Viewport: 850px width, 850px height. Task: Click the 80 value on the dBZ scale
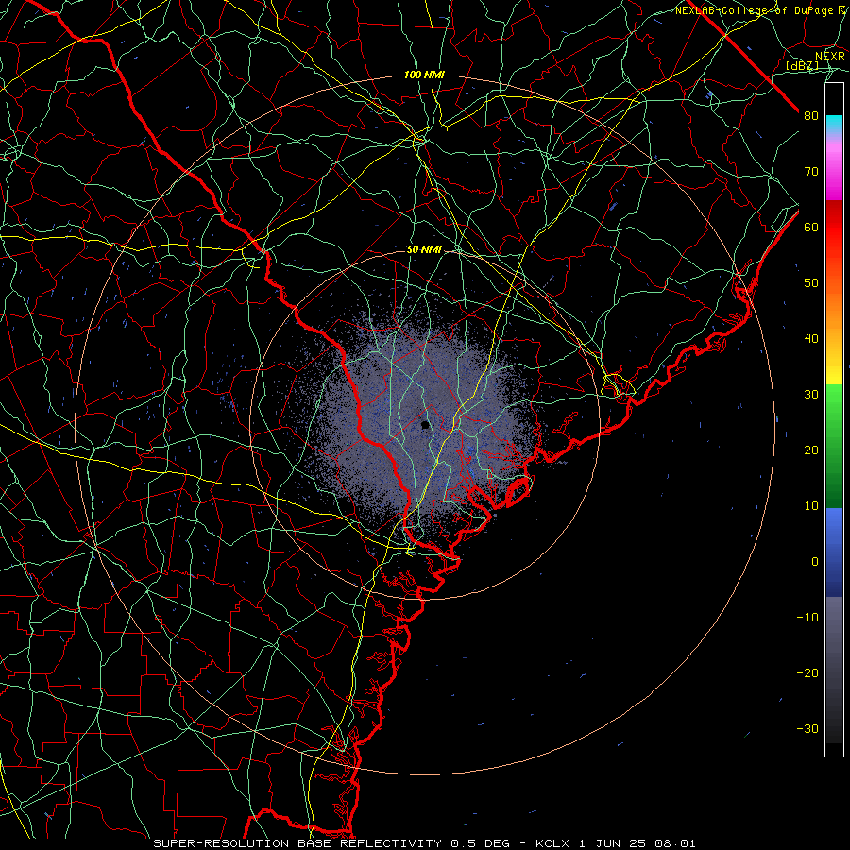811,116
